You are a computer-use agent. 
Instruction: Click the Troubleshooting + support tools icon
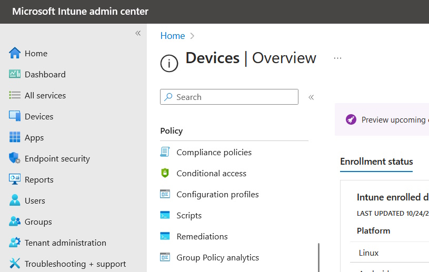tap(15, 263)
